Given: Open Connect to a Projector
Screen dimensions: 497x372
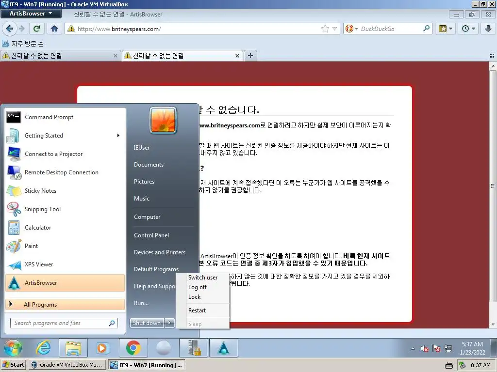Looking at the screenshot, I should (65, 154).
